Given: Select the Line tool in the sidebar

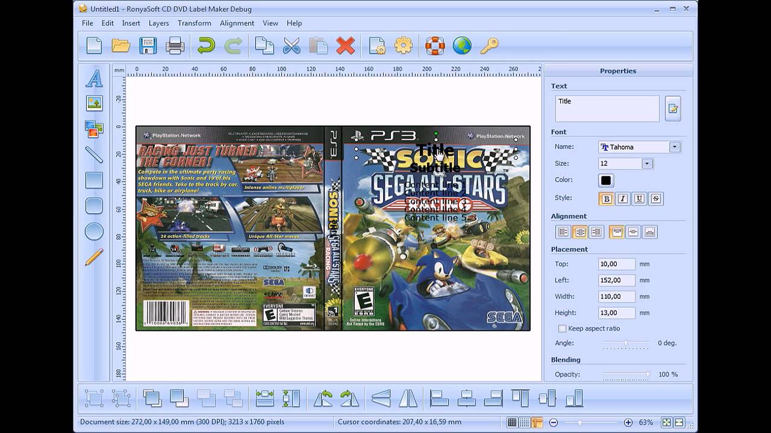Looking at the screenshot, I should pos(94,155).
